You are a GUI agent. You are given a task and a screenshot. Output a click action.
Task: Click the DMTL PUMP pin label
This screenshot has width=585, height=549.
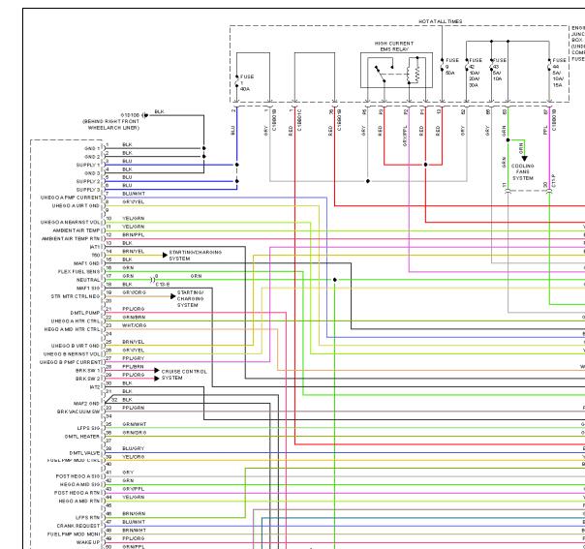[x=85, y=313]
